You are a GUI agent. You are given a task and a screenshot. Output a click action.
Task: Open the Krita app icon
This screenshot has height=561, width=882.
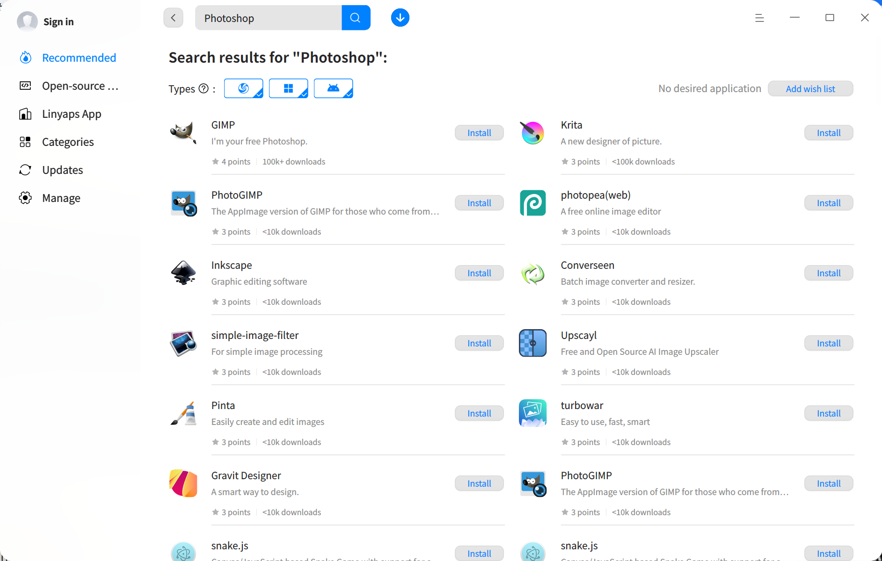532,133
